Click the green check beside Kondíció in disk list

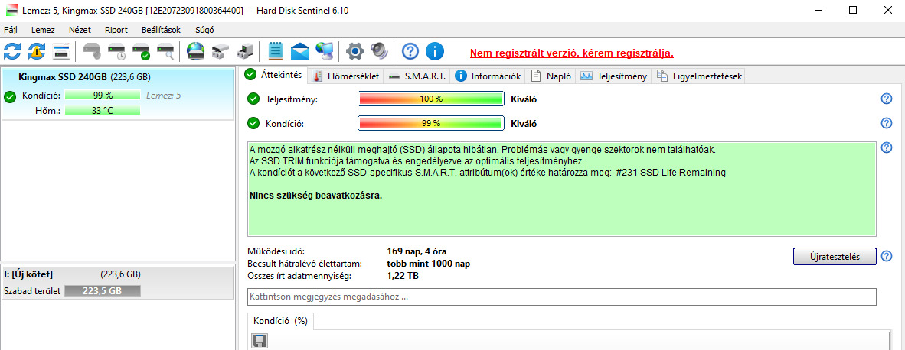tap(9, 97)
